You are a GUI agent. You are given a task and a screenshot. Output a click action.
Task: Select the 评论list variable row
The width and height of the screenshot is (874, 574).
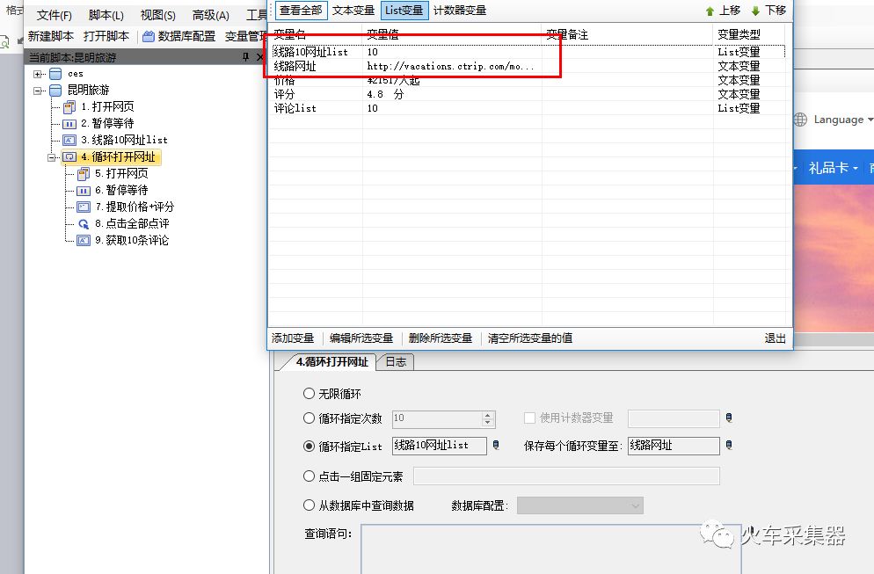tap(528, 108)
